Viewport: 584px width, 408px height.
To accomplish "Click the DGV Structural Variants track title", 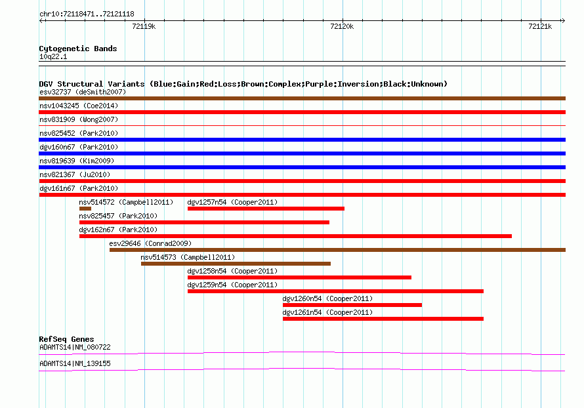I will coord(243,84).
